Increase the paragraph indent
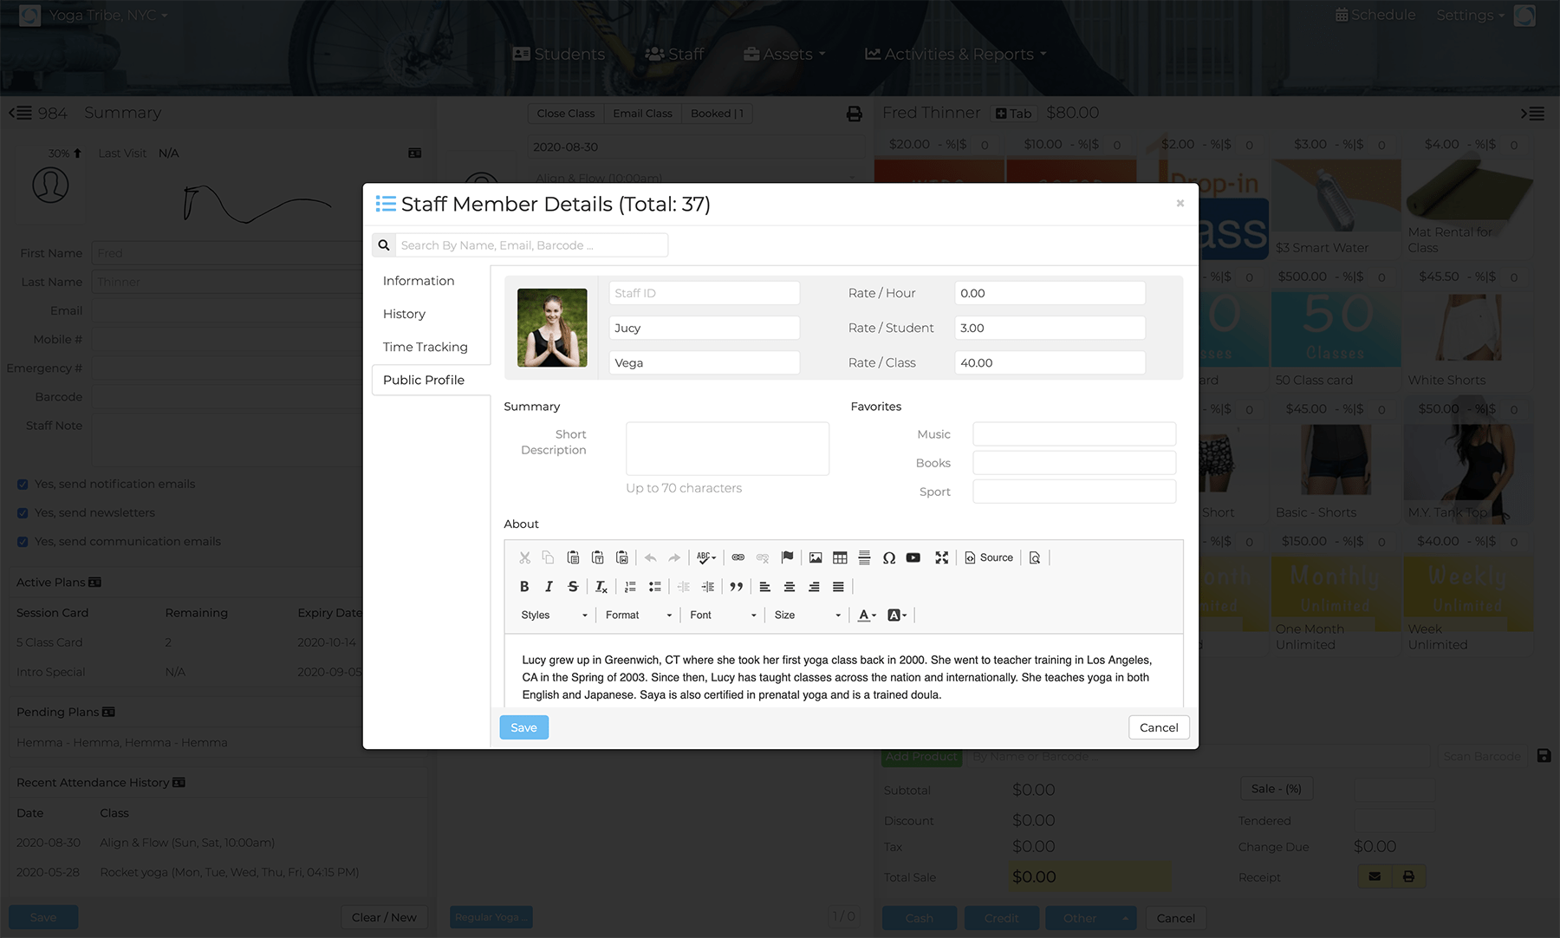The image size is (1560, 938). pos(708,587)
